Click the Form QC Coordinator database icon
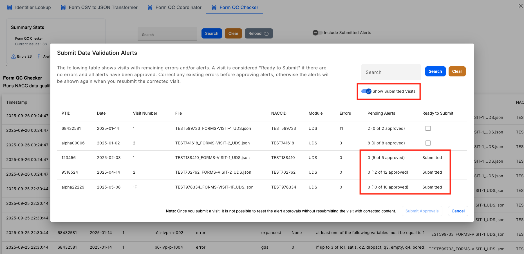 [x=150, y=8]
